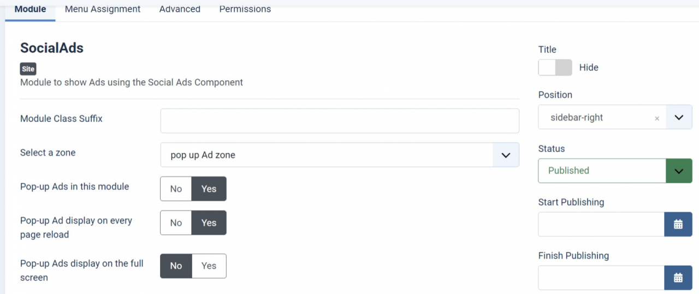Focus the Start Publishing date field

tap(601, 224)
